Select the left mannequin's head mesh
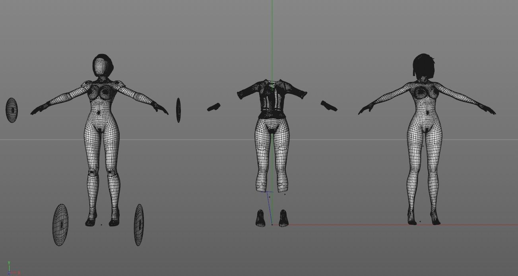This screenshot has width=518, height=276. 103,66
